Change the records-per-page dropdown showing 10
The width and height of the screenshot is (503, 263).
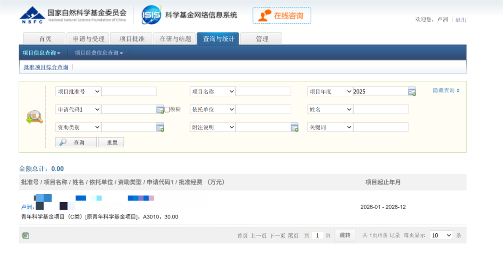pyautogui.click(x=441, y=235)
